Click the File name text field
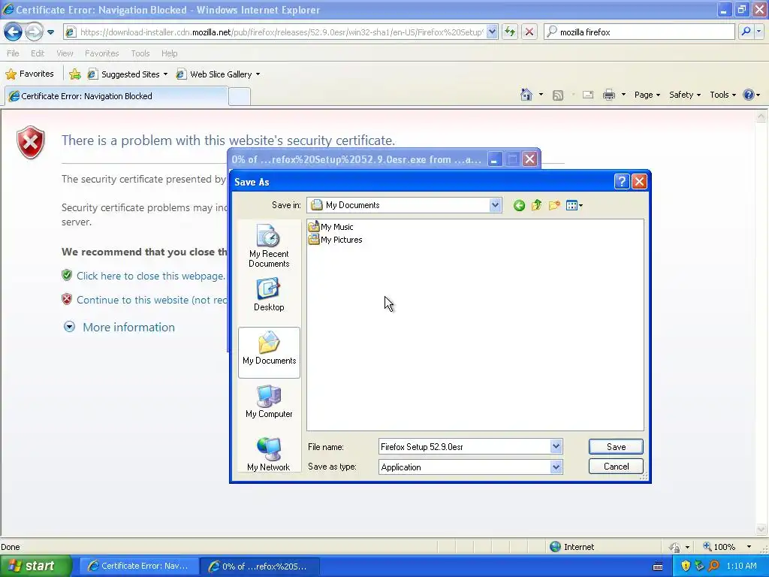This screenshot has height=577, width=769. pos(464,447)
